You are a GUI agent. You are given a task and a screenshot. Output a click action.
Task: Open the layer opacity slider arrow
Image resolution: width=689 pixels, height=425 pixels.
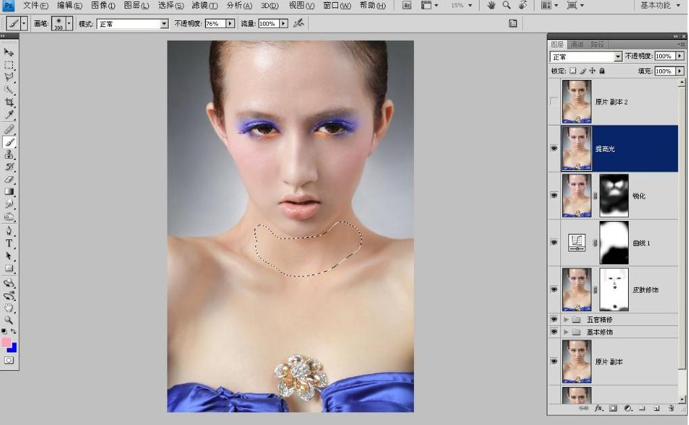point(680,56)
